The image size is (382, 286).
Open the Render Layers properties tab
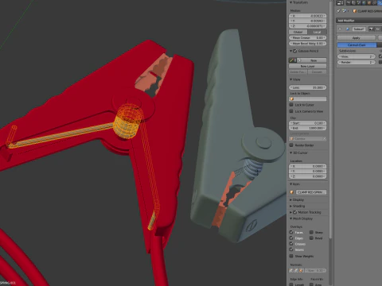354,3
